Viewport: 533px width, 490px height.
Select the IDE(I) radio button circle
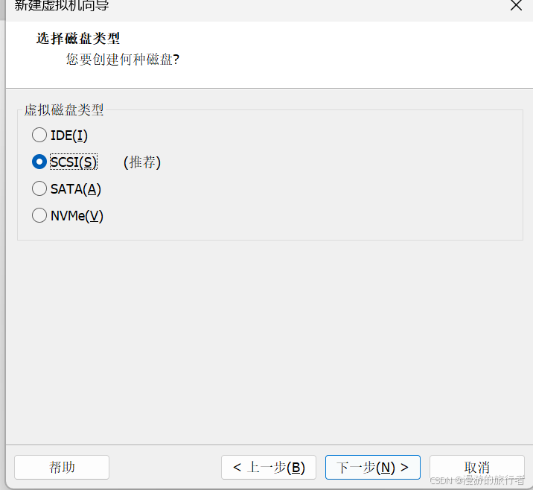click(39, 135)
